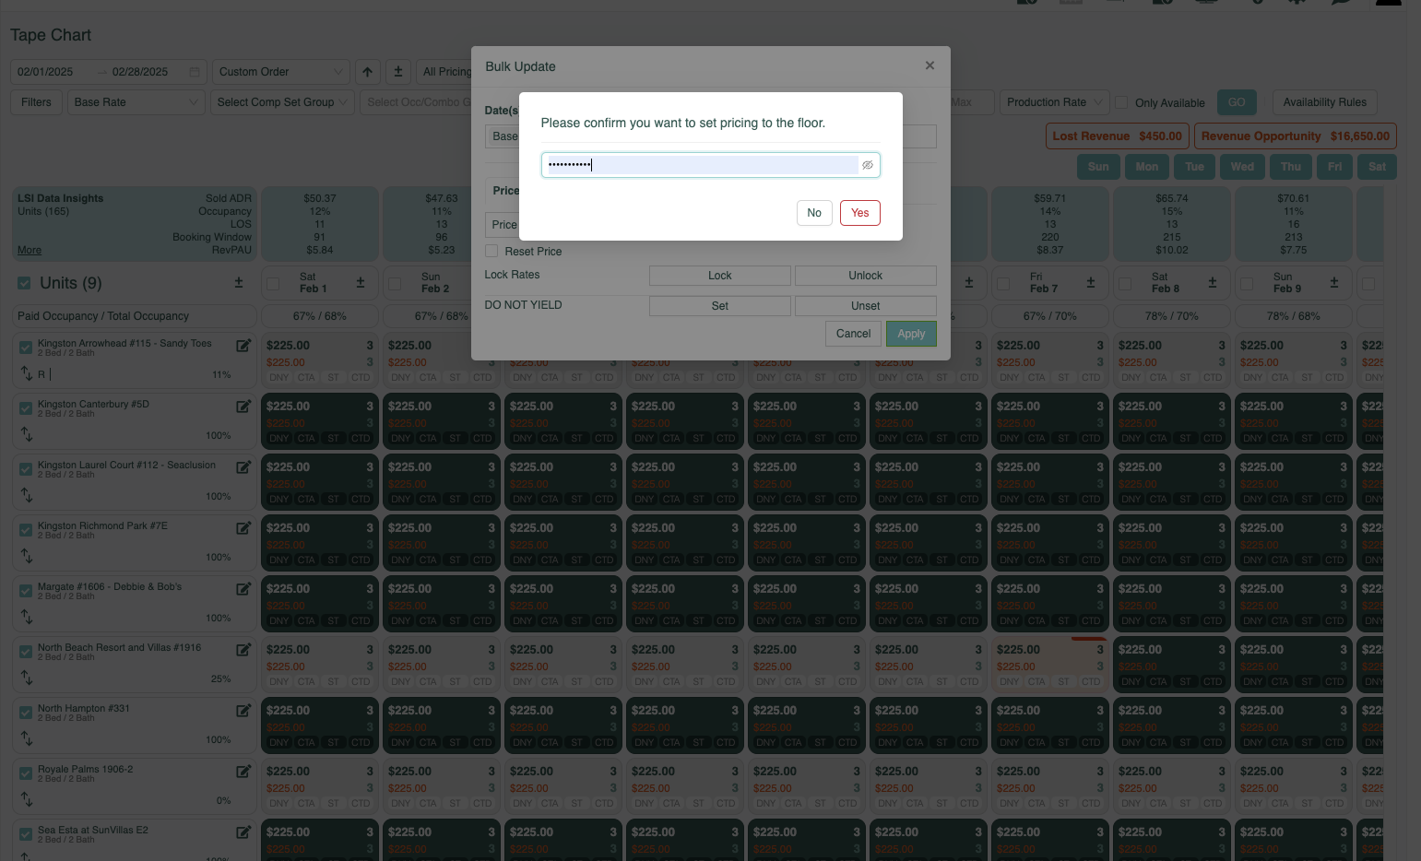Click swap arrows icon for Kingston Richmond Park

[x=27, y=556]
